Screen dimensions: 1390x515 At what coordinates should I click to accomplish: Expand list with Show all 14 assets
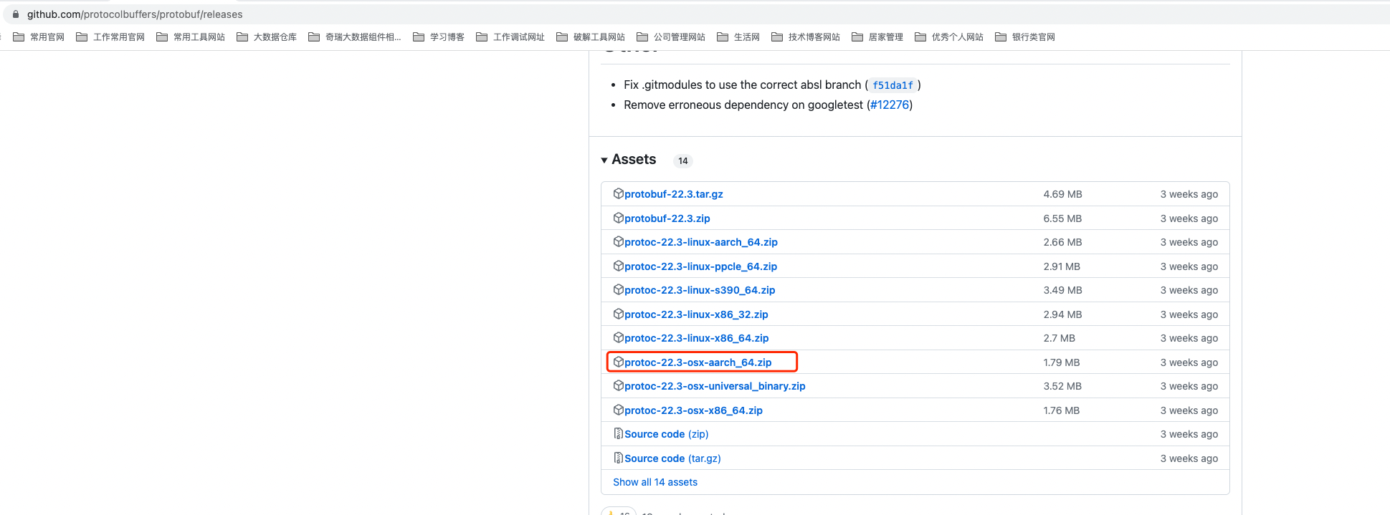(x=654, y=482)
